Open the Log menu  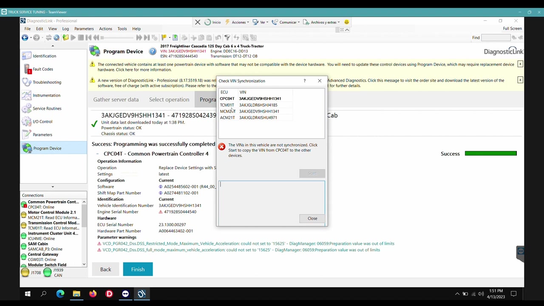click(65, 29)
